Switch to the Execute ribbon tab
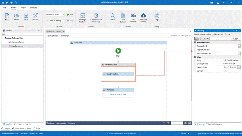This screenshot has height=136, width=242. tap(33, 8)
